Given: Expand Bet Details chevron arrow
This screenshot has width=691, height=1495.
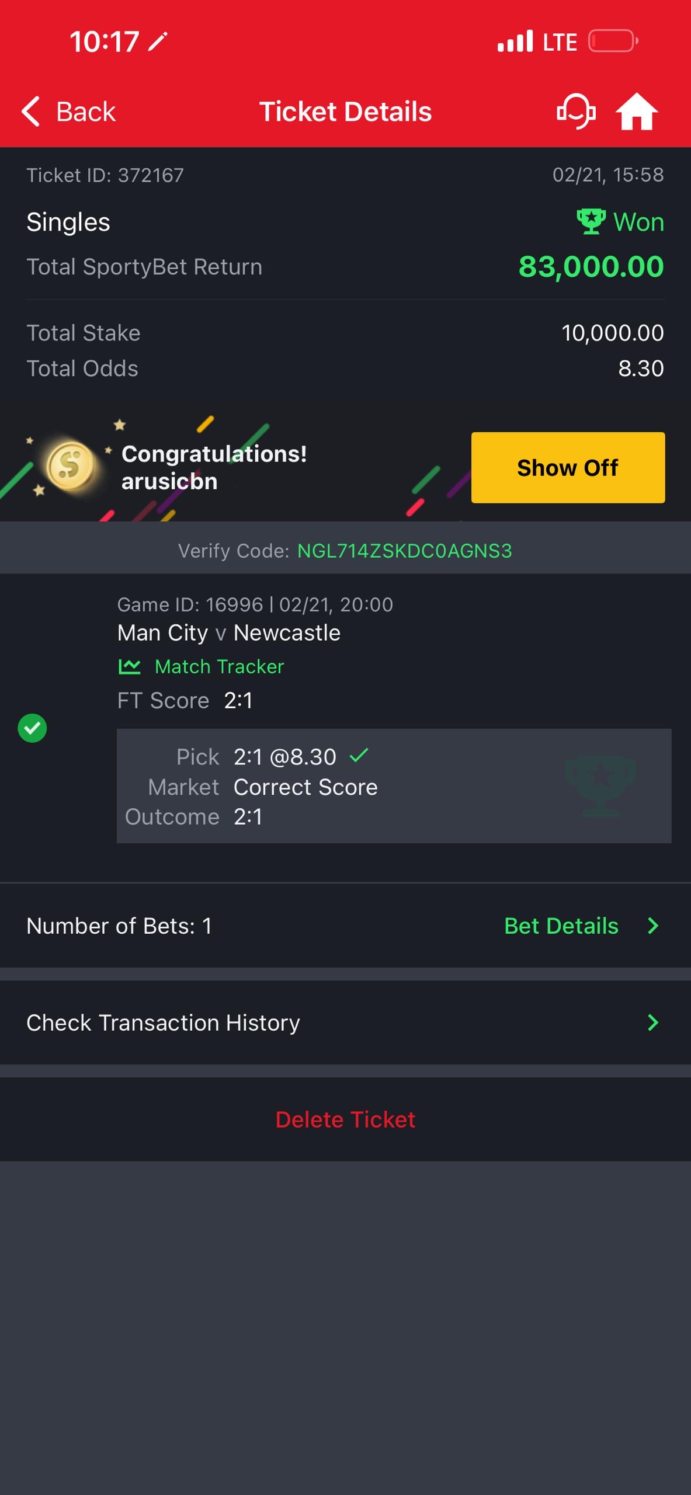Looking at the screenshot, I should tap(653, 926).
